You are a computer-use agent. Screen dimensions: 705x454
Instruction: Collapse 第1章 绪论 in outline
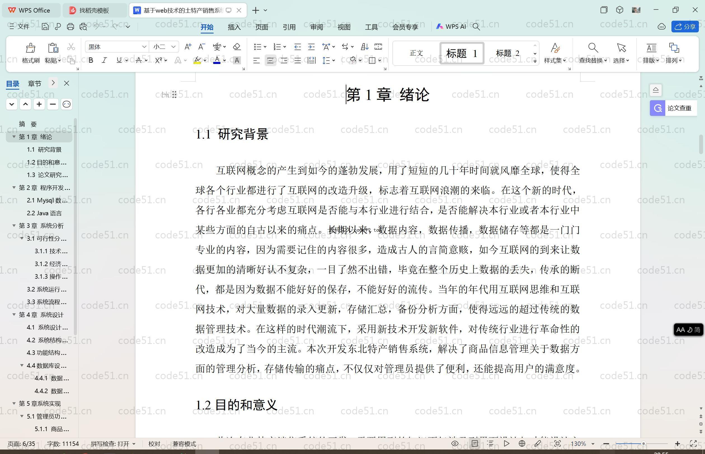pos(14,137)
